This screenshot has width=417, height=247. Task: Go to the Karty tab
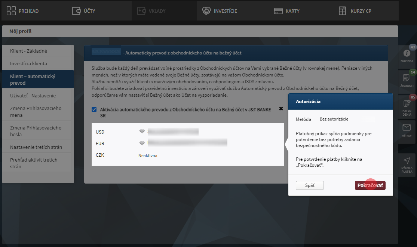coord(286,11)
